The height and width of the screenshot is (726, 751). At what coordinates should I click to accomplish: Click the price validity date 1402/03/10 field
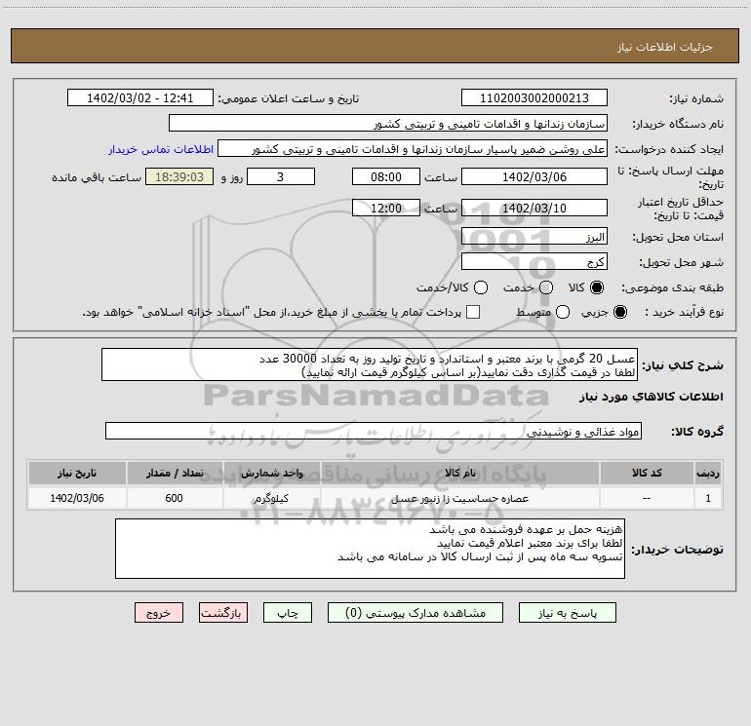pos(534,208)
